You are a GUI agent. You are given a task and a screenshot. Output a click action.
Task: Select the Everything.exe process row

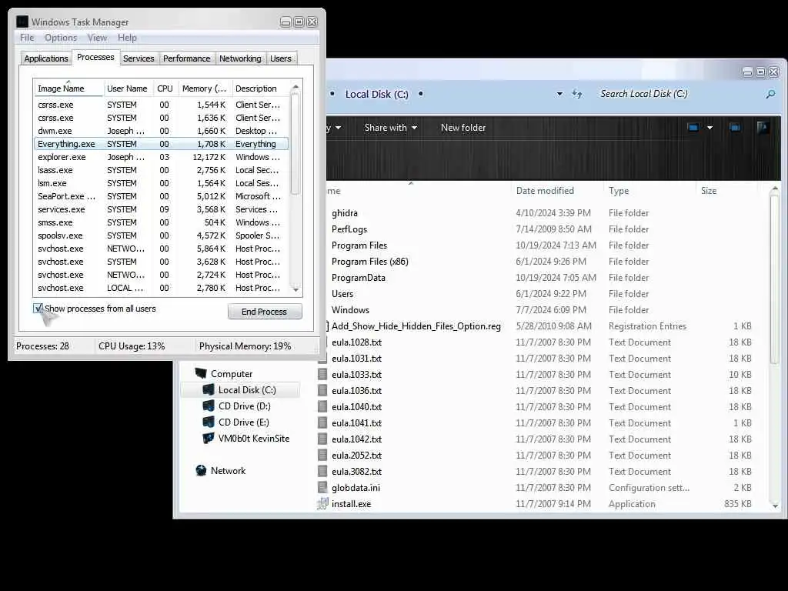(x=161, y=144)
